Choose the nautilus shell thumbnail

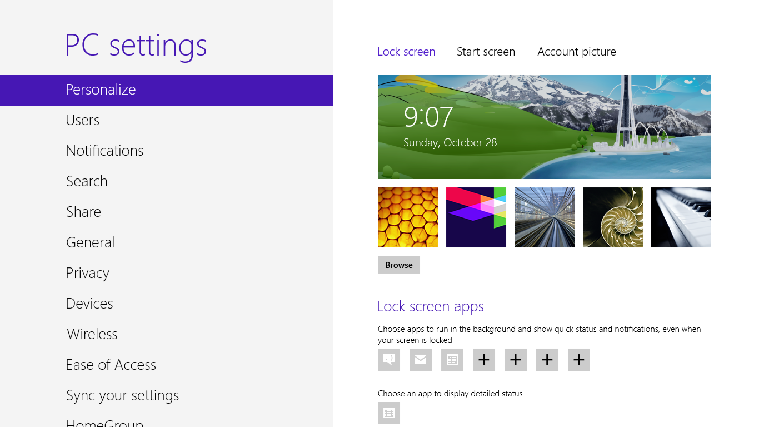tap(613, 217)
